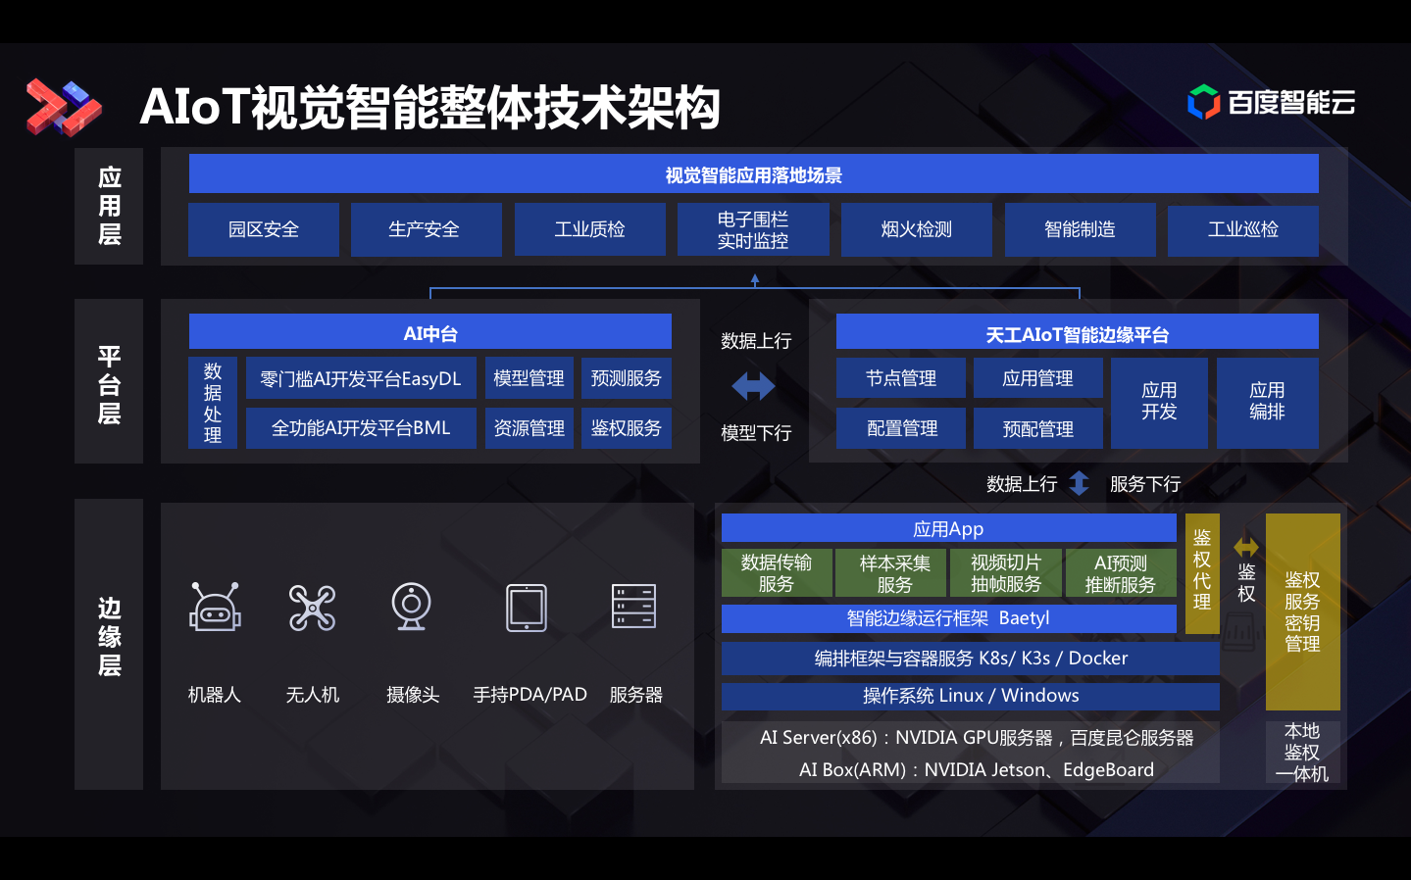Click the blue bidirectional data arrow icon
1411x880 pixels.
coord(754,388)
